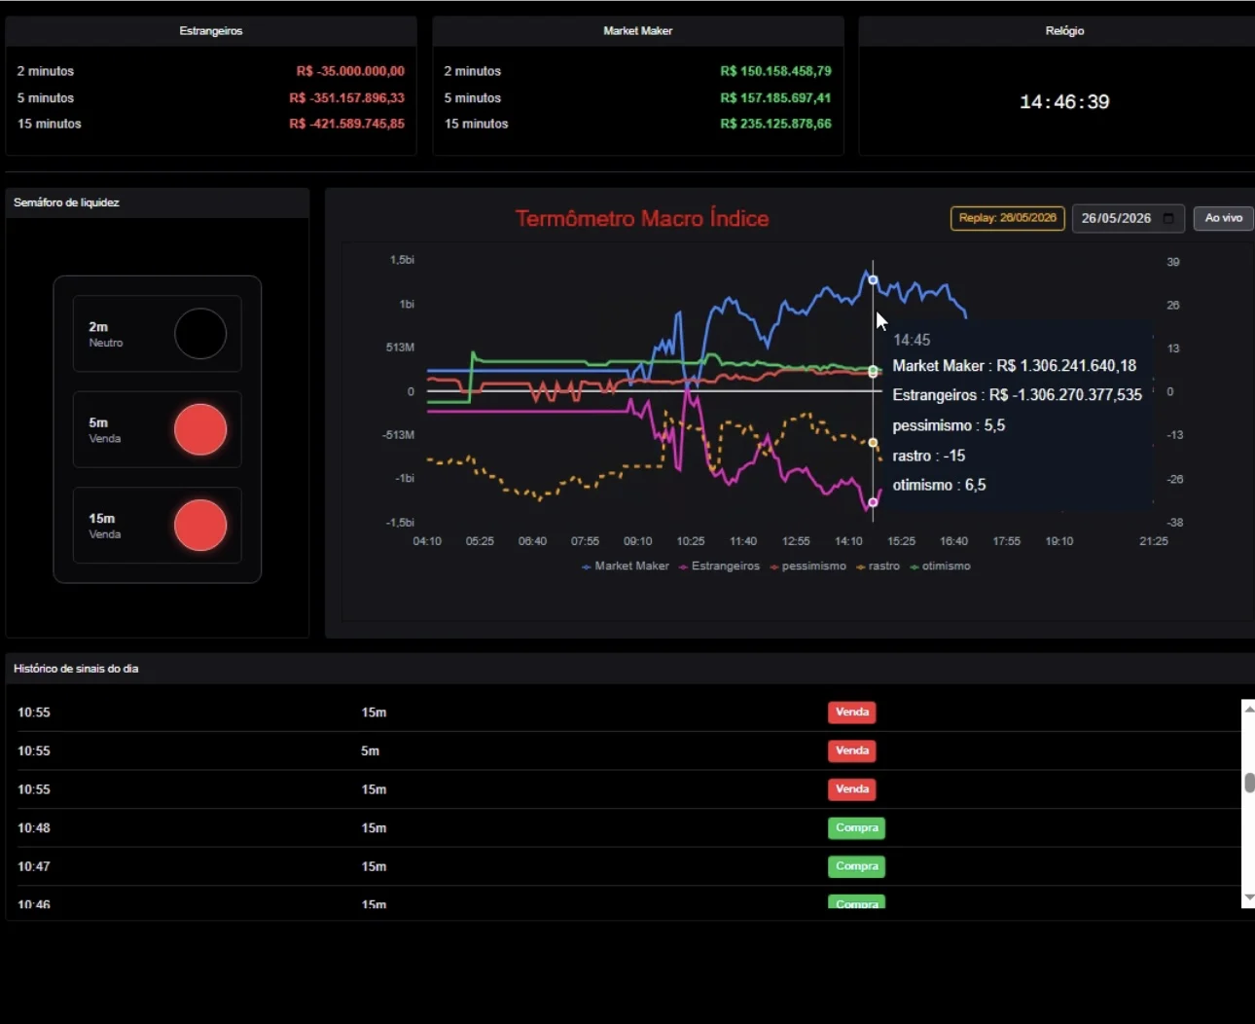1255x1024 pixels.
Task: Click the scrollbar down arrow in signal history
Action: point(1248,898)
